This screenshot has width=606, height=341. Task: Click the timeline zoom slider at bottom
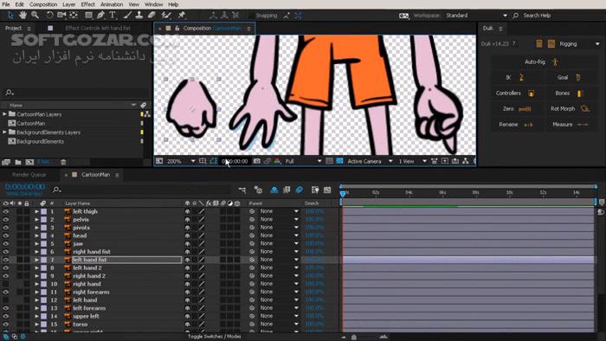(353, 337)
